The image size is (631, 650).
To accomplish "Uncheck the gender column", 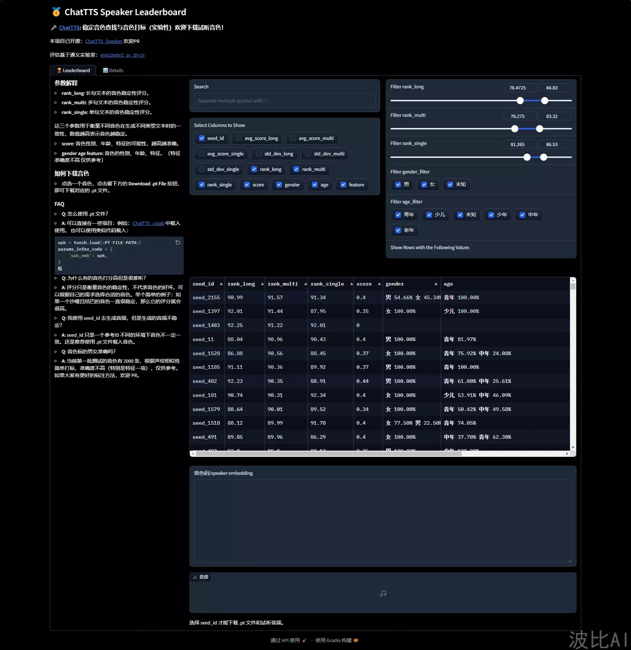I will pos(279,185).
